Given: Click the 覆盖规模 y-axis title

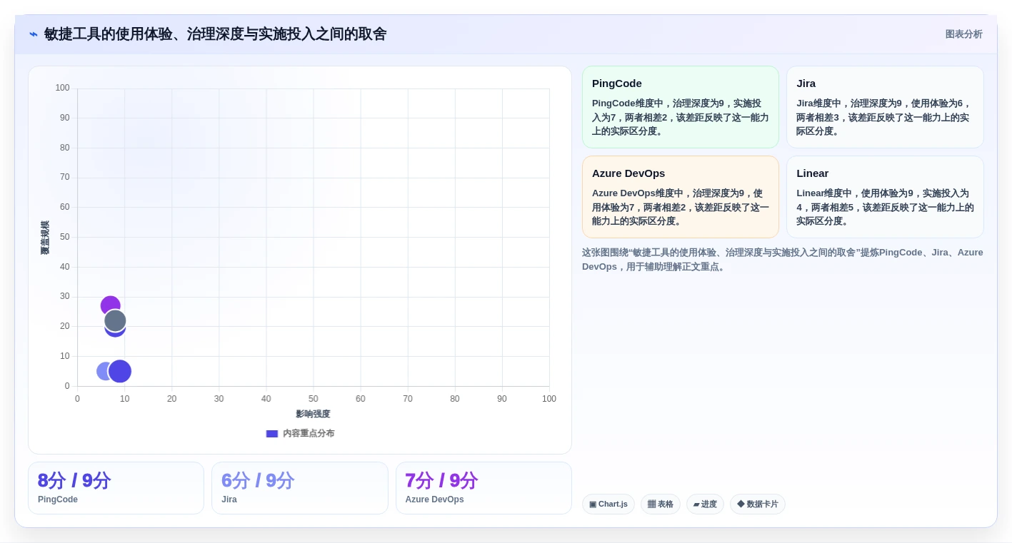Looking at the screenshot, I should (x=45, y=238).
